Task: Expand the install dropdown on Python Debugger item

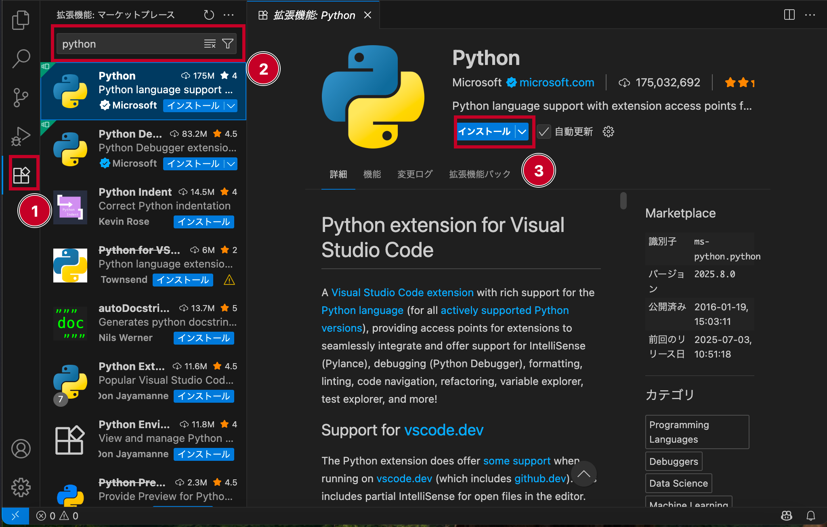Action: [231, 164]
